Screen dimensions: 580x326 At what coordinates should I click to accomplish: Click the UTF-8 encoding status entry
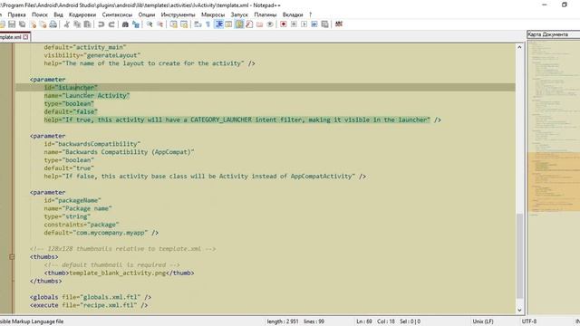529,321
